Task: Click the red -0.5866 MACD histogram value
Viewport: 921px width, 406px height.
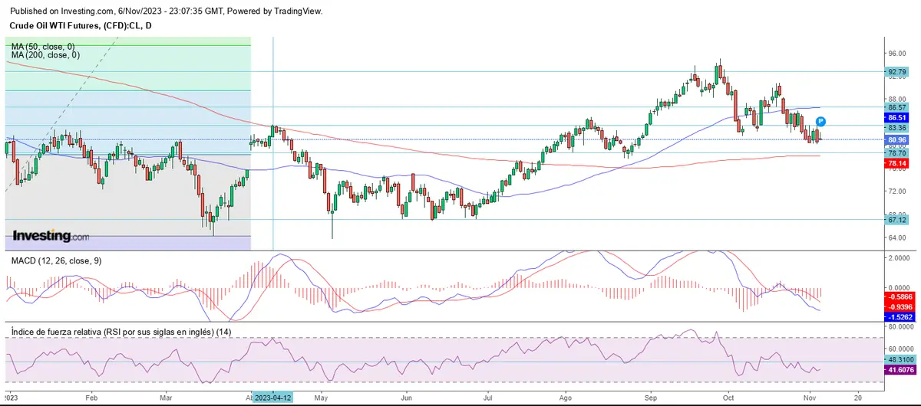Action: coord(897,296)
